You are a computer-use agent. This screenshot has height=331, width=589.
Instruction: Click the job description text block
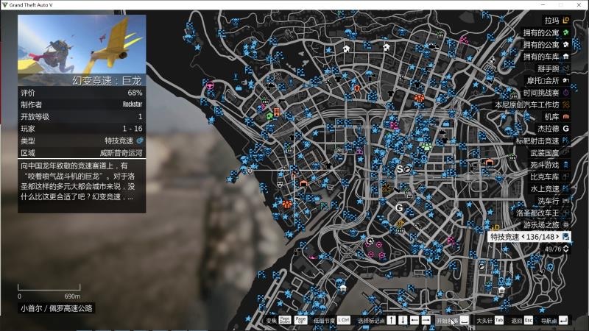tap(82, 182)
